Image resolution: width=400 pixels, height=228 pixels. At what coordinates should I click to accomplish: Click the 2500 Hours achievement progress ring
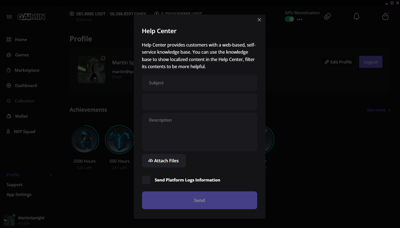tap(85, 139)
